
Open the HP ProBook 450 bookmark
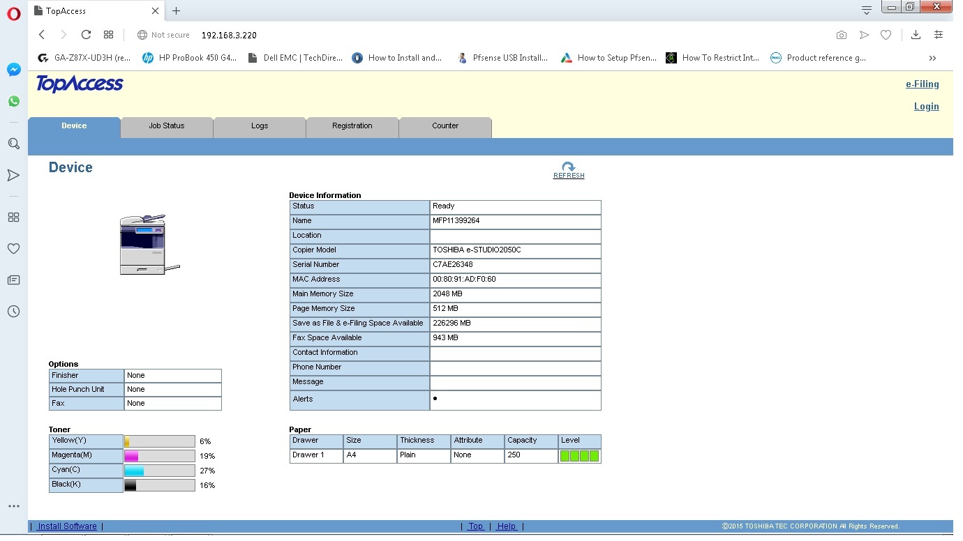click(x=189, y=58)
